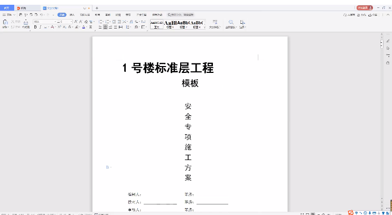Click the selection arrow icon in right sidebar
392x215 pixels.
point(388,48)
